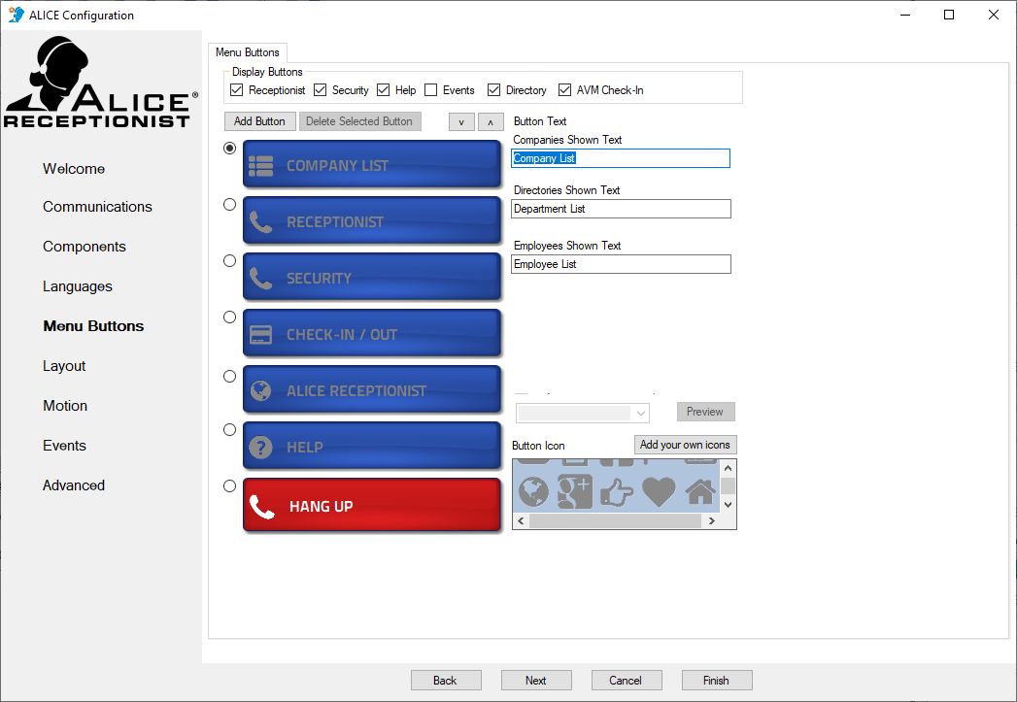Switch to Languages in the sidebar
1017x702 pixels.
tap(77, 286)
